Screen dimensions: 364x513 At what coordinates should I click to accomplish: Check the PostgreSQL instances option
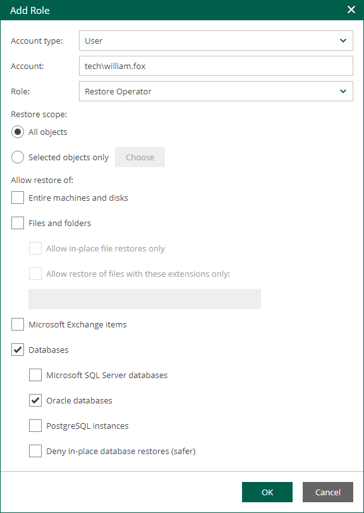point(35,426)
